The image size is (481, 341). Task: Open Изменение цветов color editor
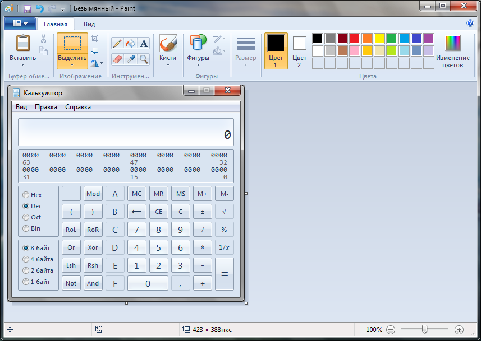452,51
